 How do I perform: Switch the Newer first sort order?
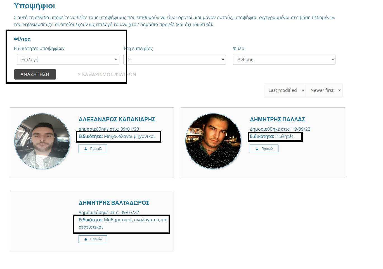[x=324, y=90]
